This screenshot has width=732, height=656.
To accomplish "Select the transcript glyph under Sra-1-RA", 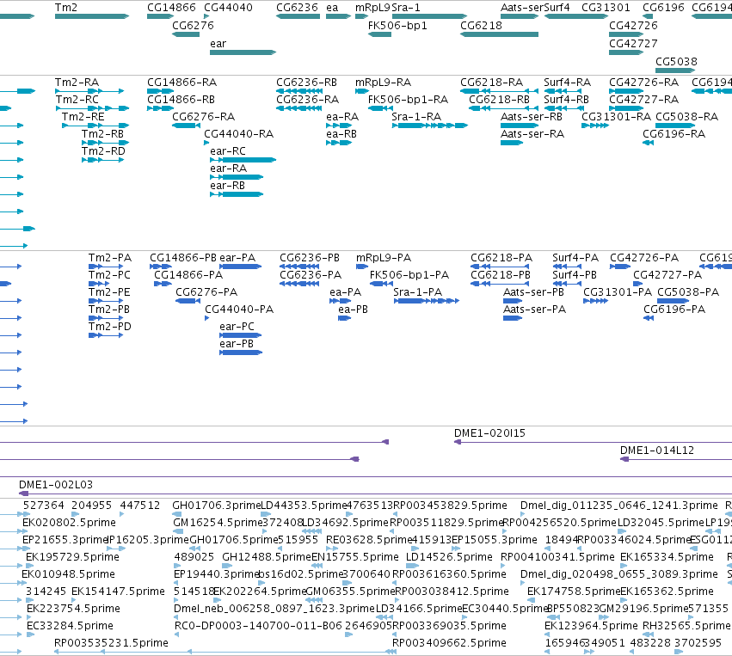I will (x=429, y=126).
